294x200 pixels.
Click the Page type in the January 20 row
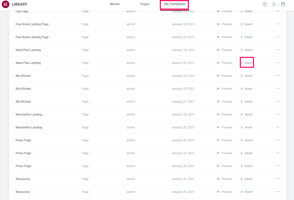click(85, 166)
